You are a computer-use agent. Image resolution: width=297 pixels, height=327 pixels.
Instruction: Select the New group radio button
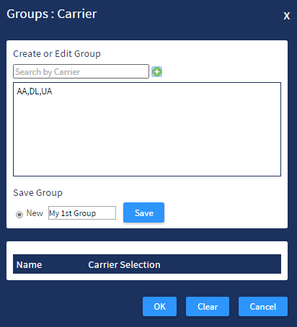(19, 214)
